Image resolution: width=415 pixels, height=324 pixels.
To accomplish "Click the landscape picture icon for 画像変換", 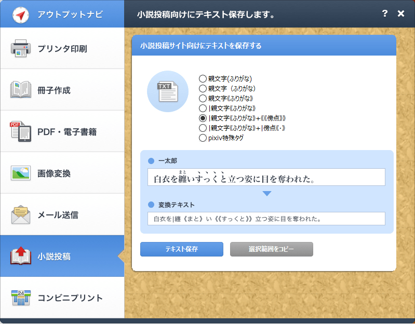I will tap(21, 173).
